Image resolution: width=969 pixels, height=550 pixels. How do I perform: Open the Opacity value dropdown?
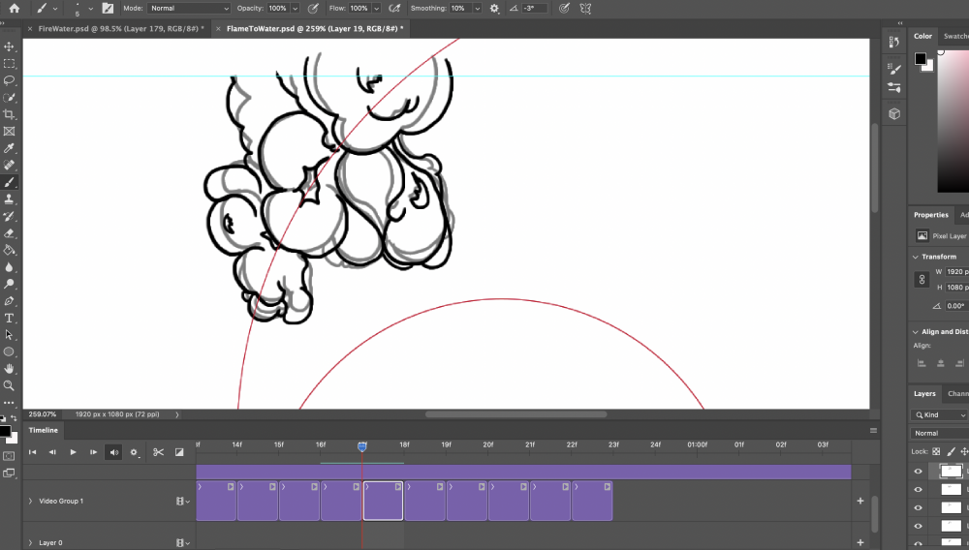[x=295, y=8]
